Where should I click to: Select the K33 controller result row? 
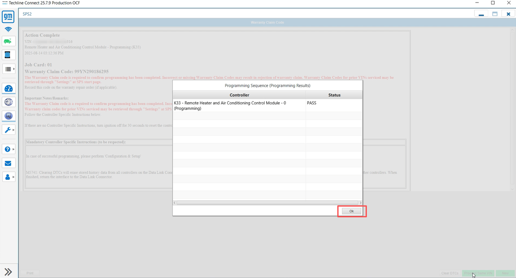pos(239,106)
